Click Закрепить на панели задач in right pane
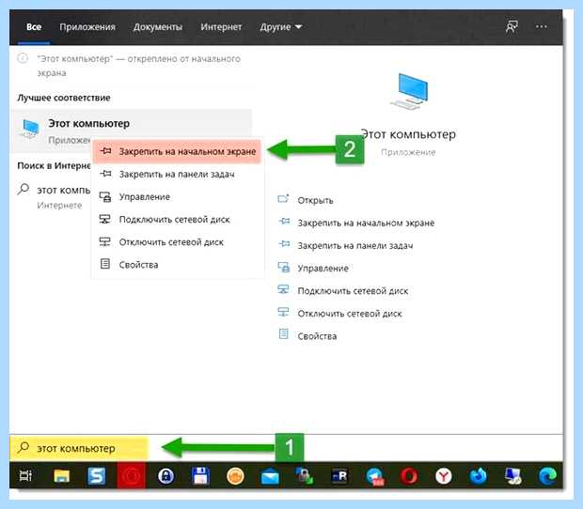 click(345, 245)
